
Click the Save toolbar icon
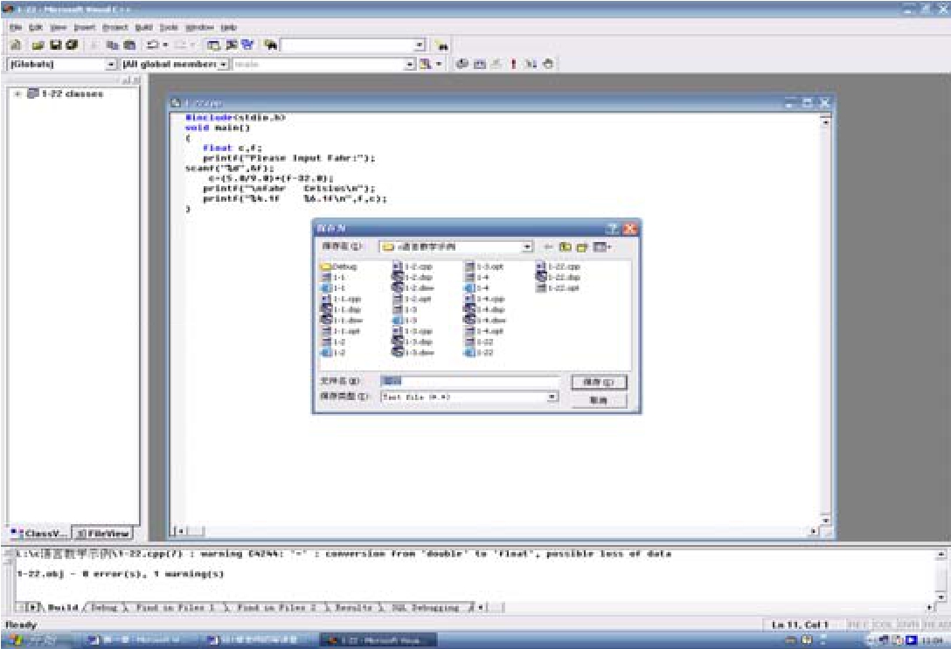click(x=55, y=45)
